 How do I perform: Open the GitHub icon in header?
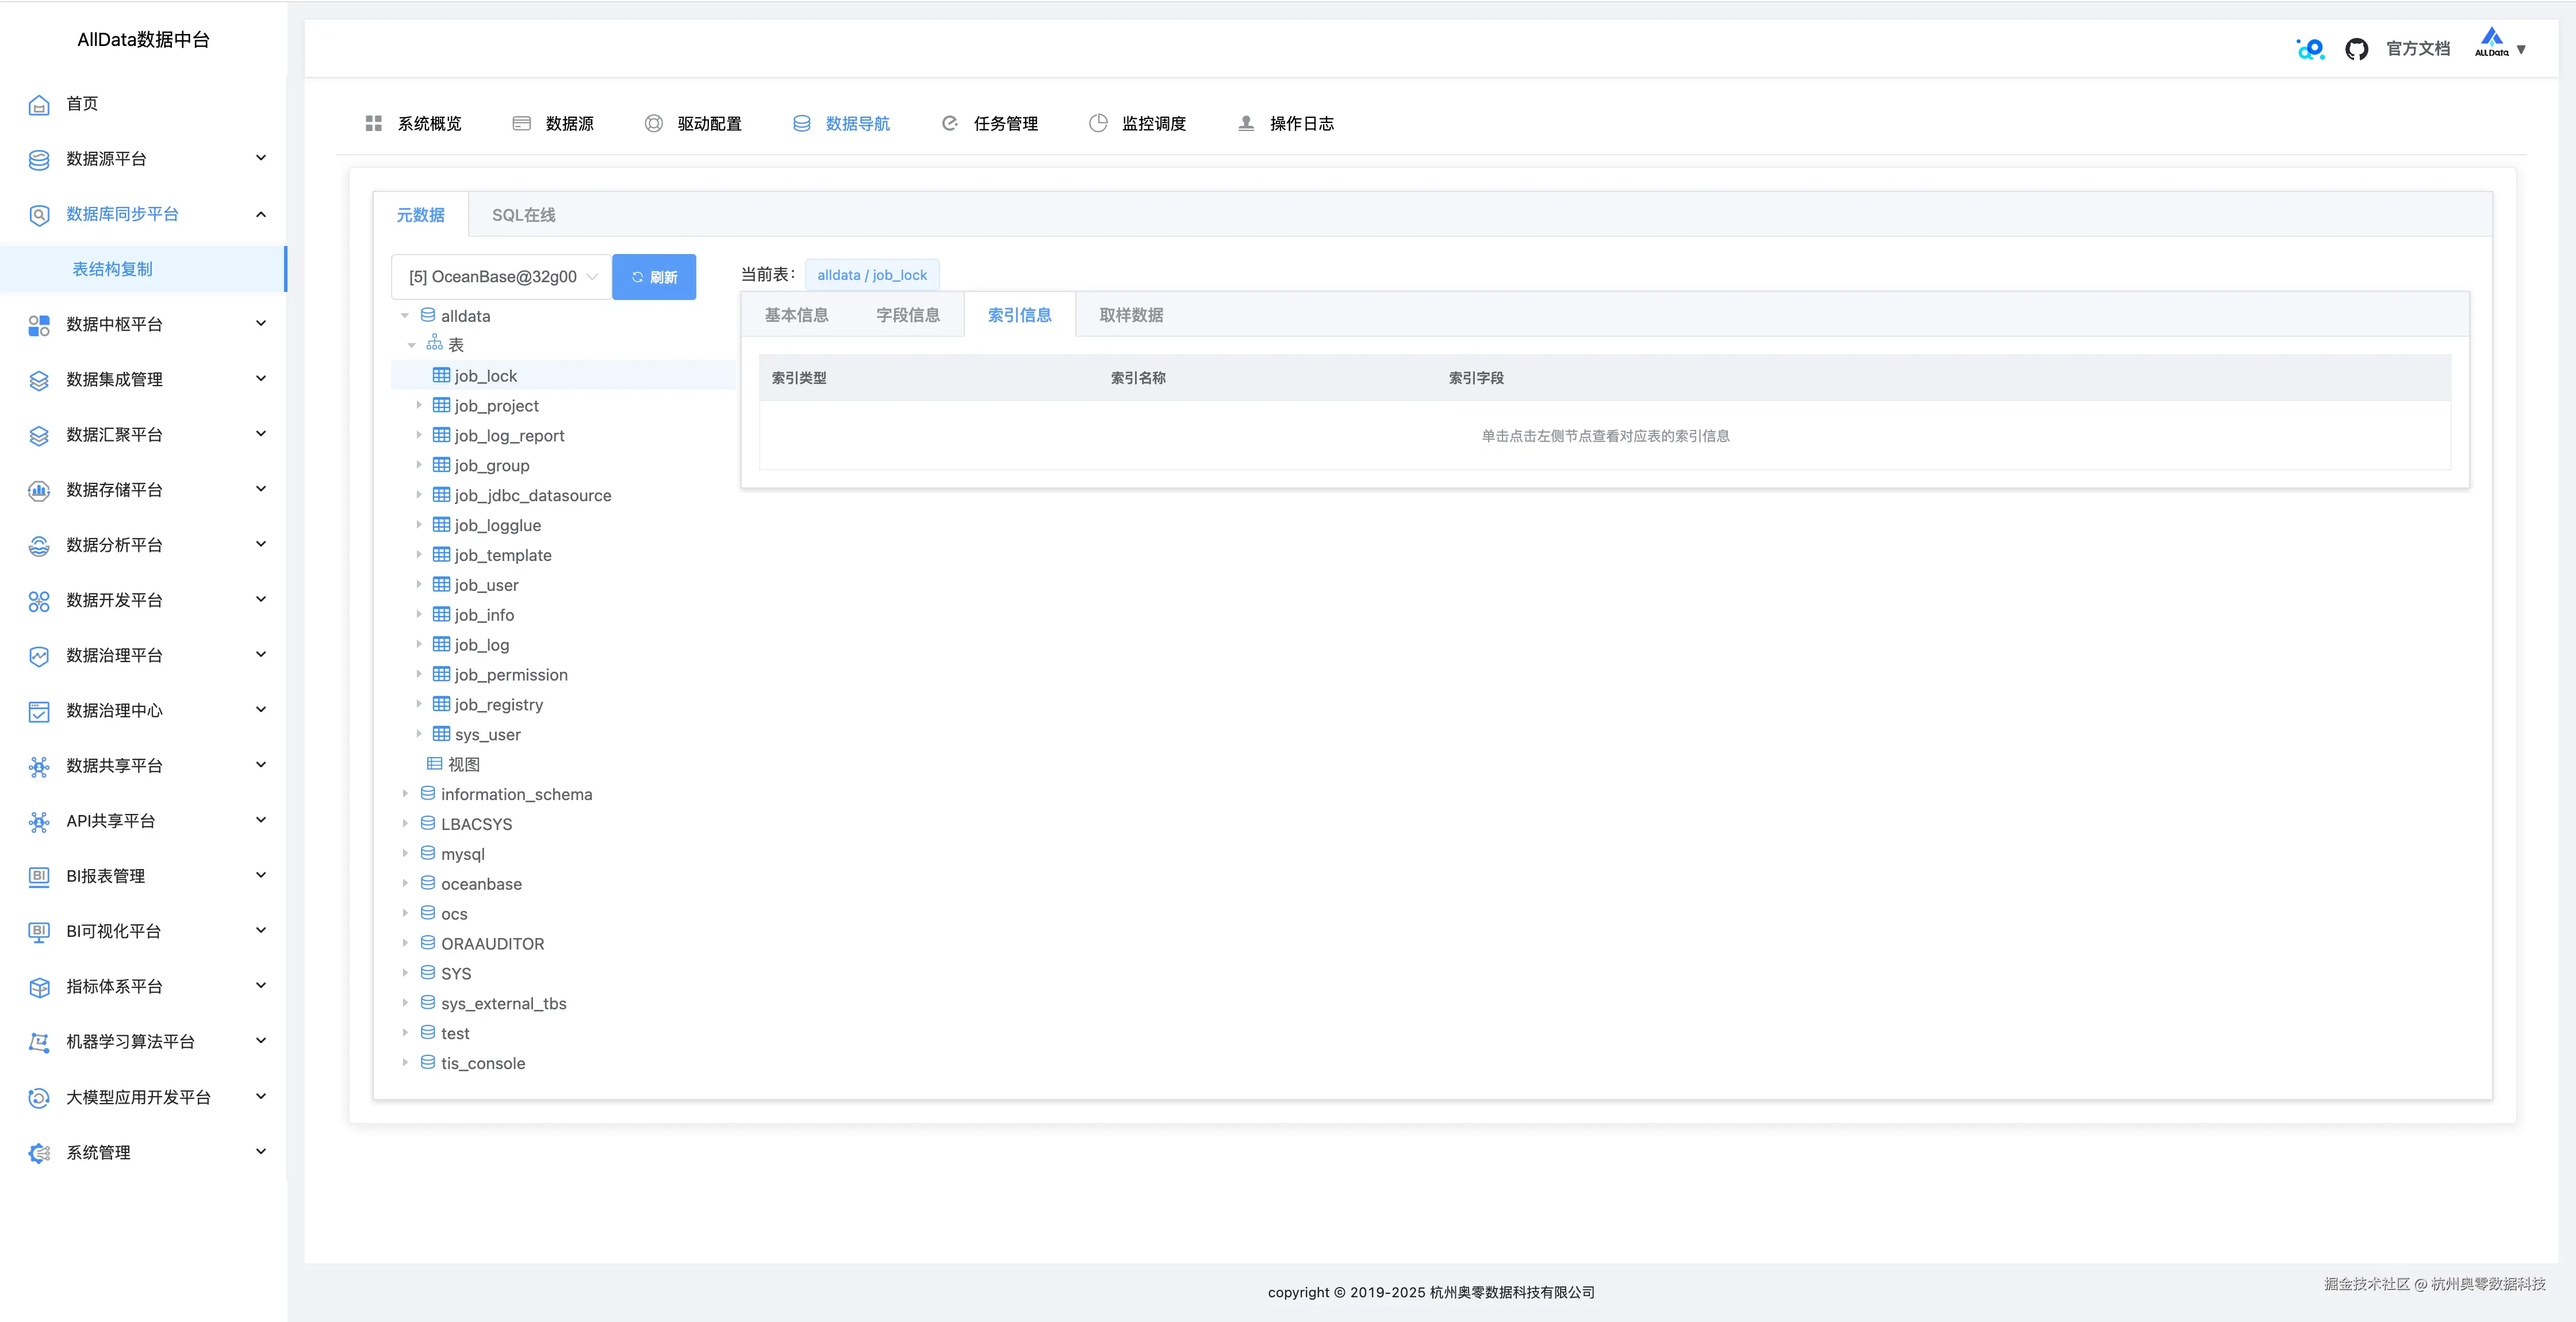(2356, 49)
